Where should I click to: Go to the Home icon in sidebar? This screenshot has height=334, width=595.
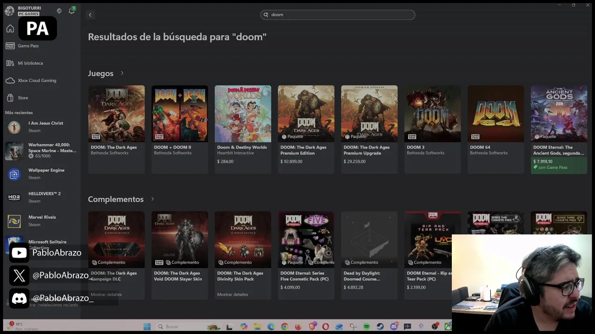(x=10, y=29)
